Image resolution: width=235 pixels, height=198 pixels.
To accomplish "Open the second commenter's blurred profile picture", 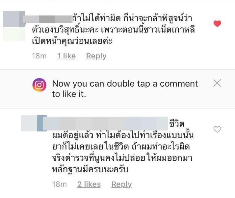I will (34, 124).
